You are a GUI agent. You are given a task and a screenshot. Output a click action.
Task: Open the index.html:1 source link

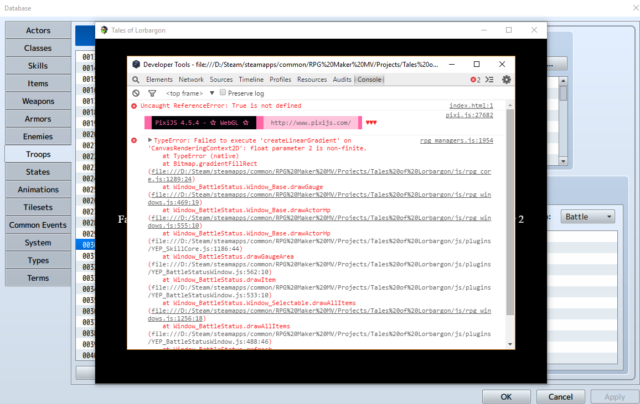click(471, 106)
